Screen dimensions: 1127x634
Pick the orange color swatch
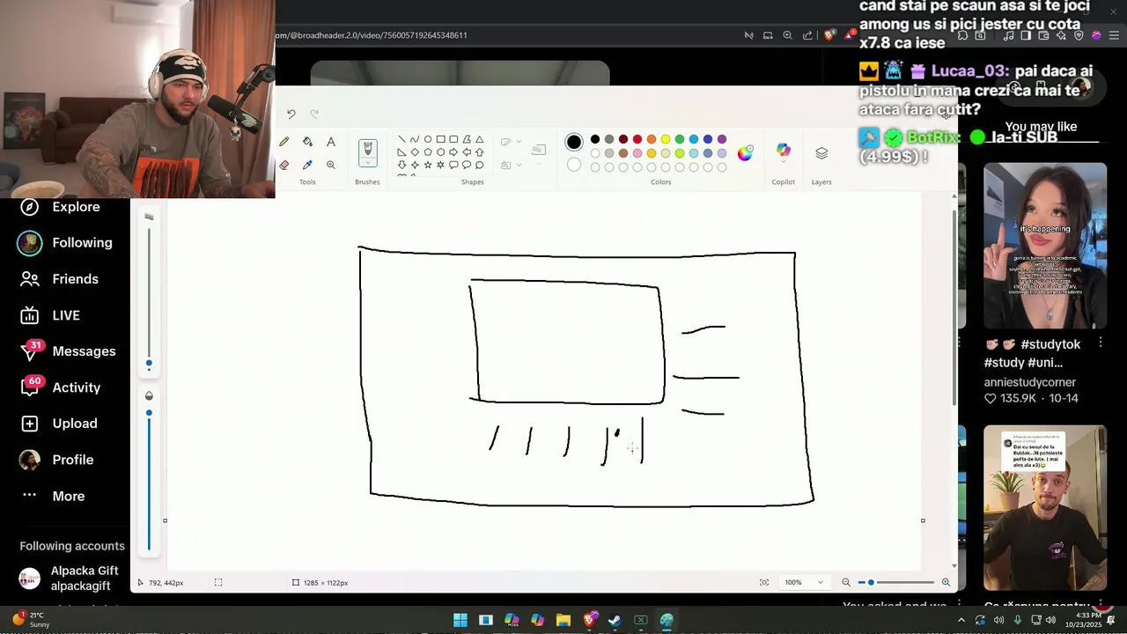coord(652,139)
